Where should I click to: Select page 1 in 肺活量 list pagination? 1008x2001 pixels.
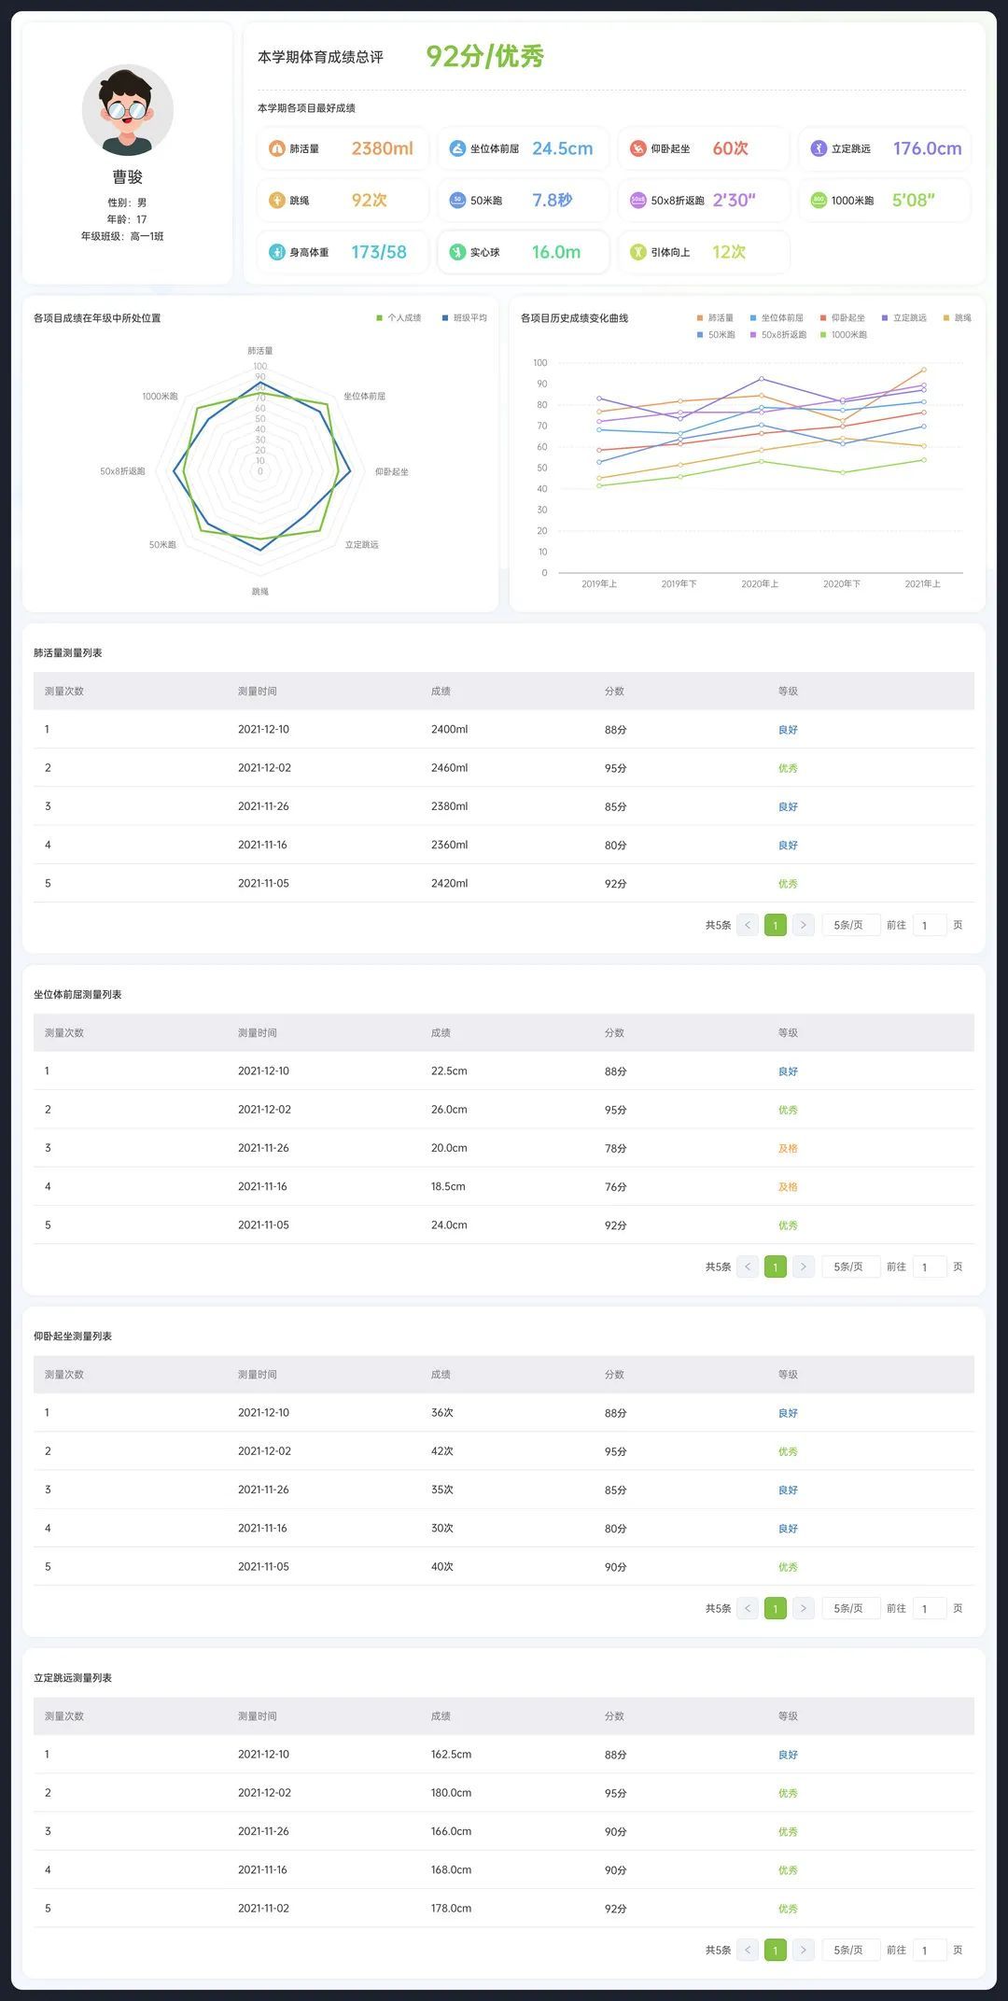[775, 925]
